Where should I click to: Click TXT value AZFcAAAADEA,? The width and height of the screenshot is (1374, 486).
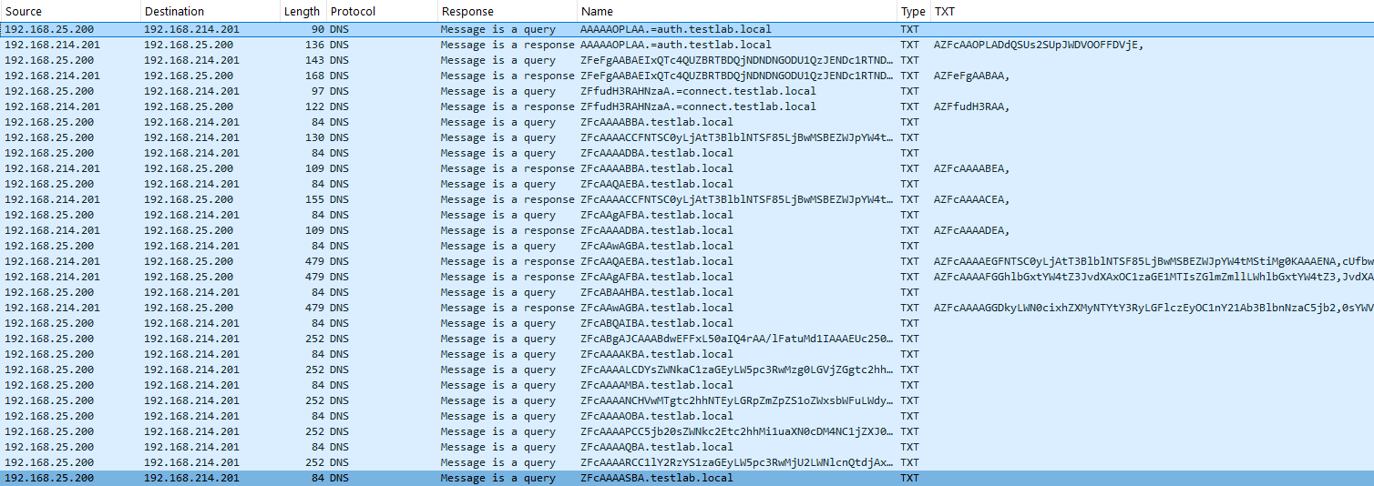coord(971,230)
